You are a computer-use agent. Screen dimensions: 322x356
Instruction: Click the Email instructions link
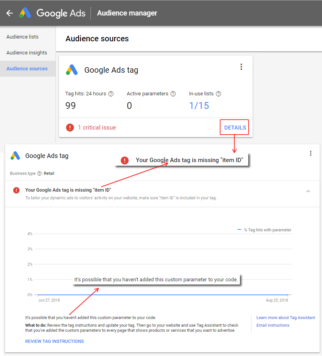pos(273,325)
